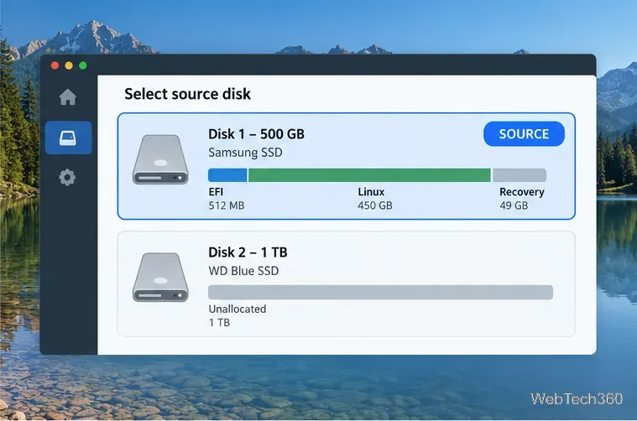Click the "512 MB" size value
Image resolution: width=637 pixels, height=421 pixels.
pos(227,205)
